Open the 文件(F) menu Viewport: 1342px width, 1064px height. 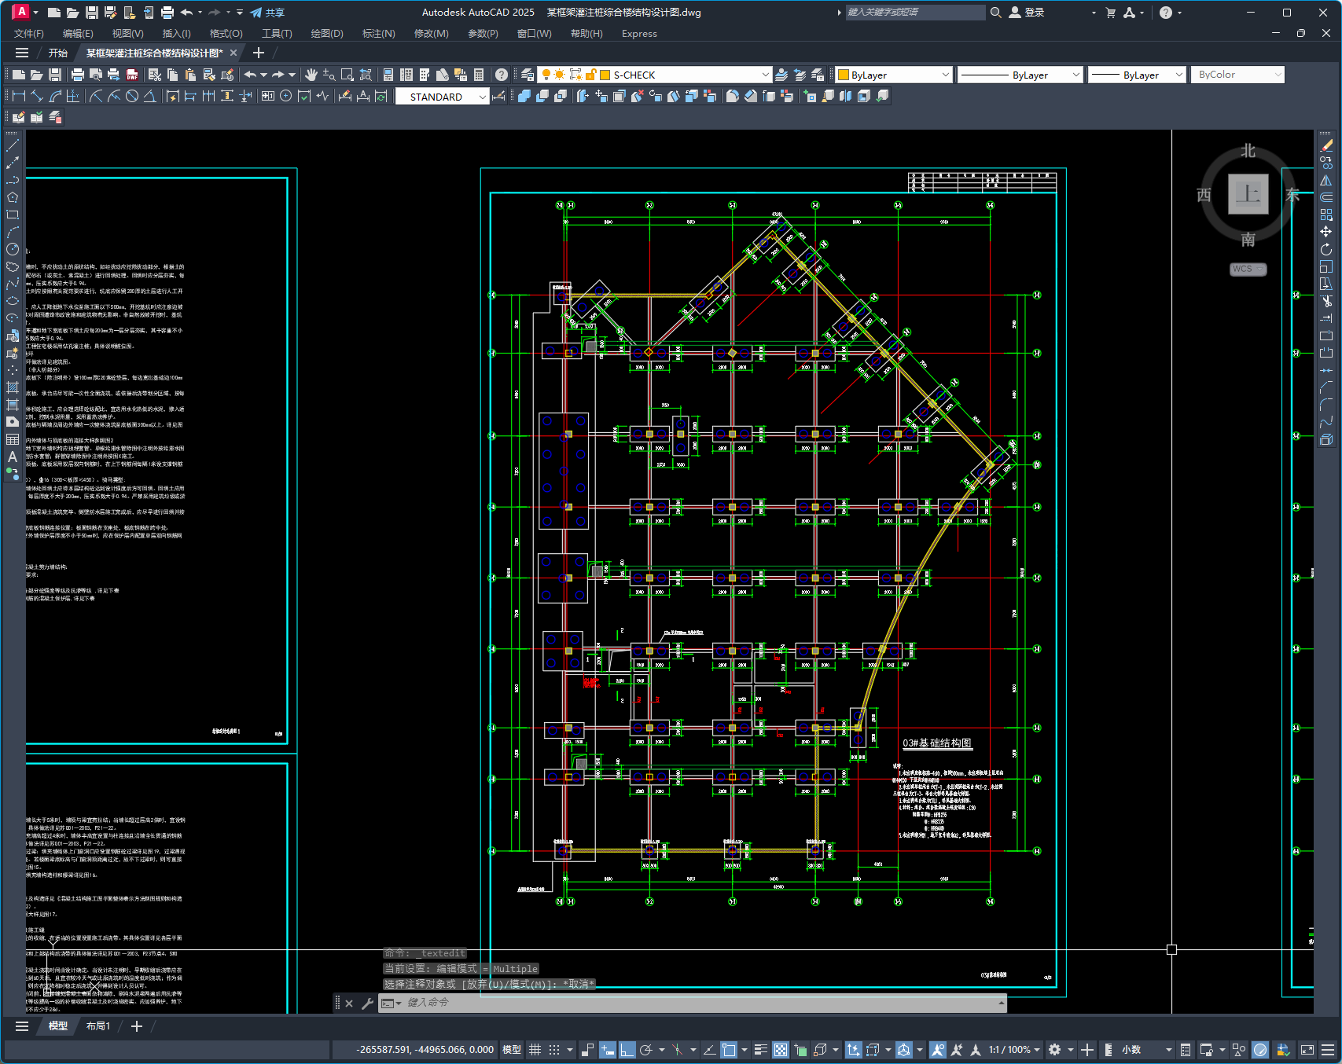tap(29, 34)
